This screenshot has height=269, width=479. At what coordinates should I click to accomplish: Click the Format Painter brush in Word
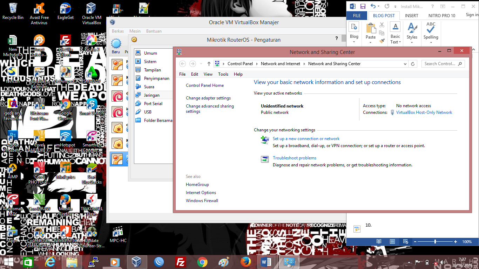(x=382, y=41)
